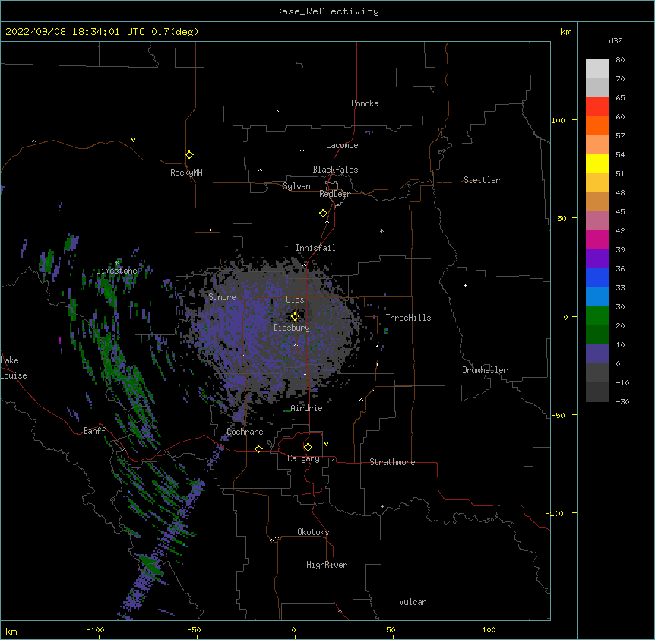Click the Banff label
Screen dimensions: 655x640
[x=94, y=431]
